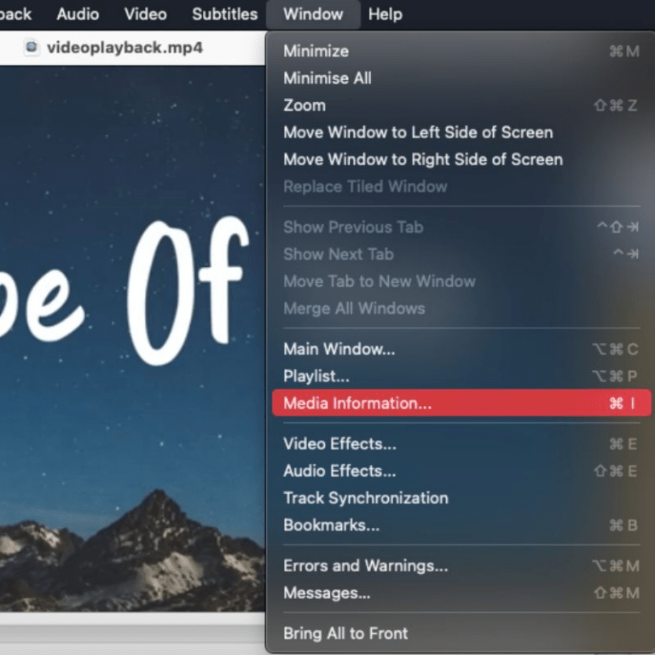Select Minimize from the Window menu
This screenshot has width=655, height=655.
pyautogui.click(x=316, y=51)
